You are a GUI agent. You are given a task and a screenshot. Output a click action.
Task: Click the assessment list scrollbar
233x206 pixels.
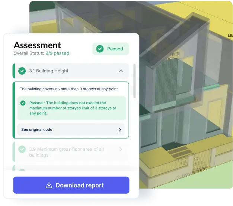tap(134, 81)
